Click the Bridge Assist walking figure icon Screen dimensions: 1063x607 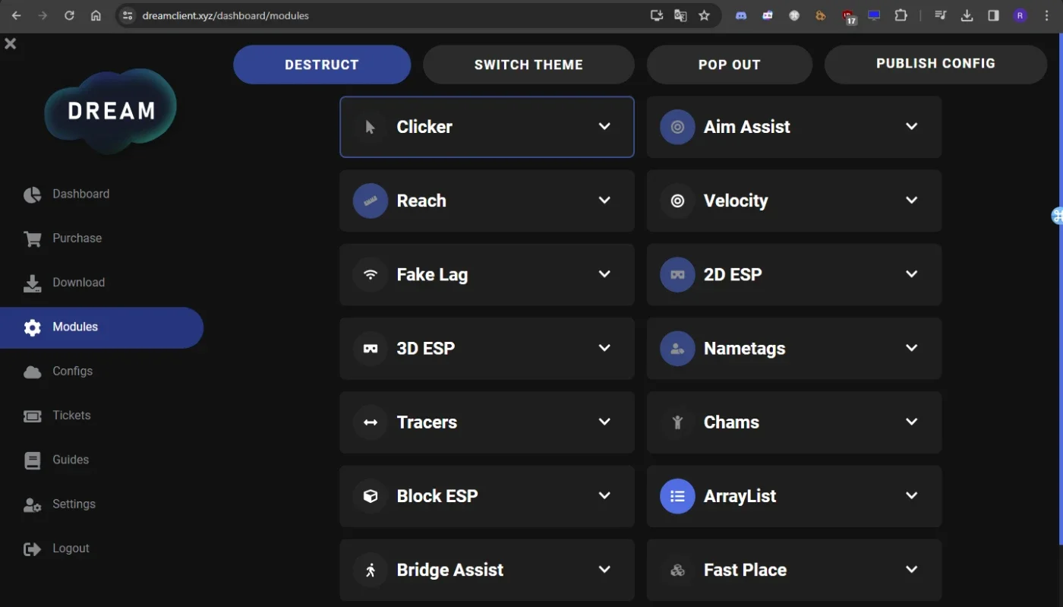(x=371, y=570)
